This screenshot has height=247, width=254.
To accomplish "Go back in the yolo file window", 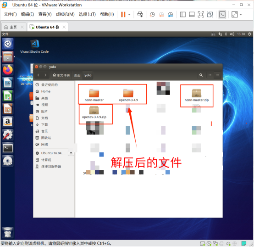I will 39,75.
